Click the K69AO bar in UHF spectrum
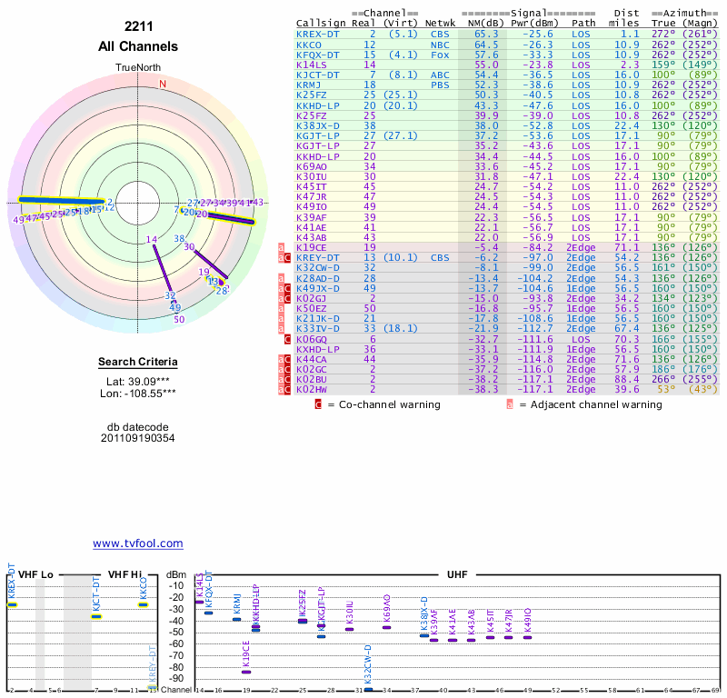The height and width of the screenshot is (698, 727). tap(386, 627)
